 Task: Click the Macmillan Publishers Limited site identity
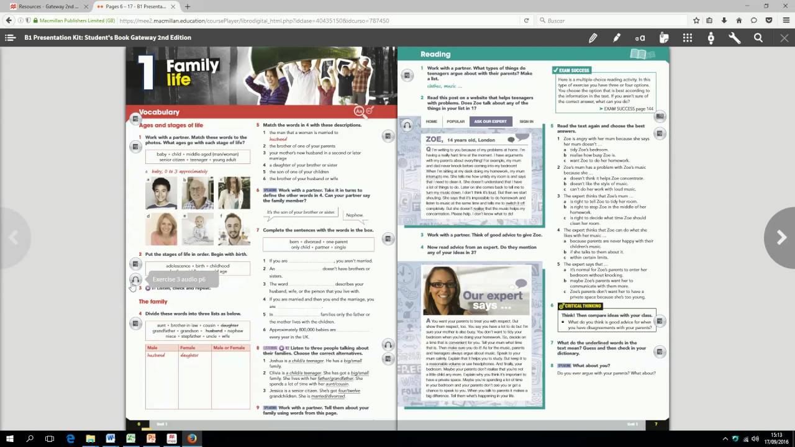pyautogui.click(x=75, y=20)
